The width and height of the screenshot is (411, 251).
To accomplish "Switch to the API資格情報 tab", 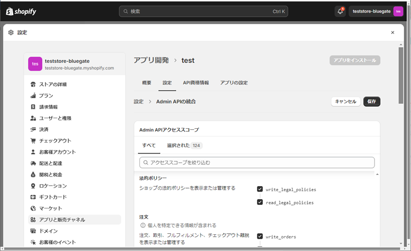I will click(196, 83).
